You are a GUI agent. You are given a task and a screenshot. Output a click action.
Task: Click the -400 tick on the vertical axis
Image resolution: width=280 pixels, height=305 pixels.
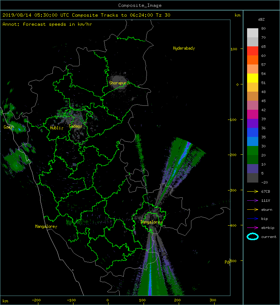tap(232, 225)
